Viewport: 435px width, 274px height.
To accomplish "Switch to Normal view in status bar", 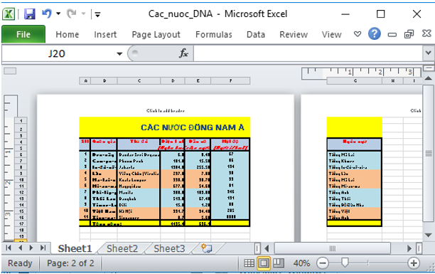I will [249, 263].
